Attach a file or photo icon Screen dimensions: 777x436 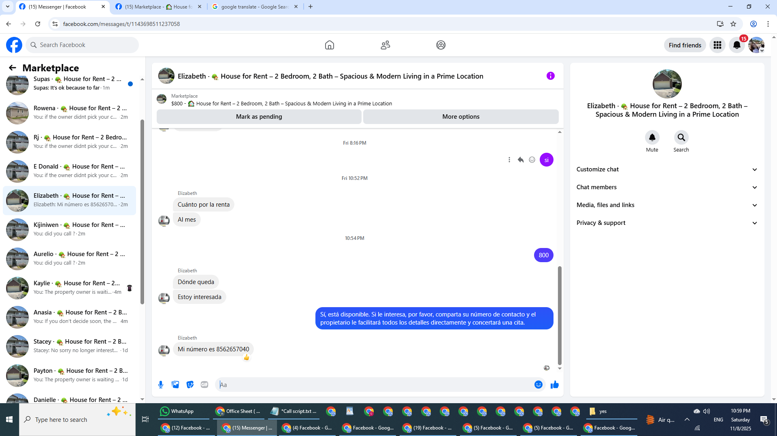coord(175,385)
